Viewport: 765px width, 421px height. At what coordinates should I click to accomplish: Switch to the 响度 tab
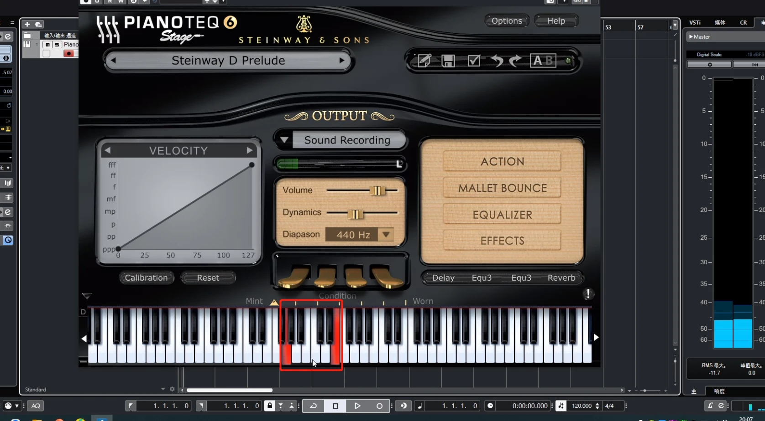click(719, 391)
